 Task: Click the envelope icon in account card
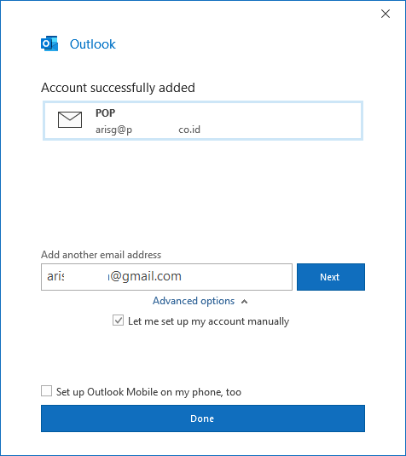pyautogui.click(x=70, y=119)
